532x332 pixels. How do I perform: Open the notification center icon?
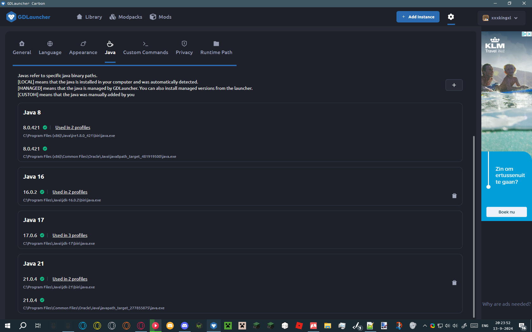pos(522,326)
